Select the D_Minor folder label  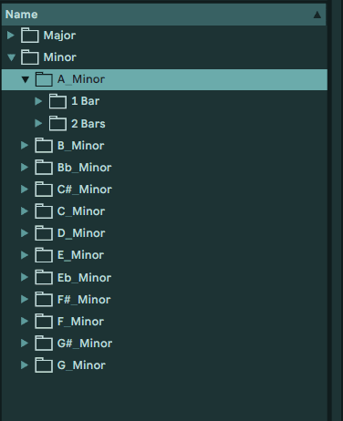pyautogui.click(x=81, y=233)
